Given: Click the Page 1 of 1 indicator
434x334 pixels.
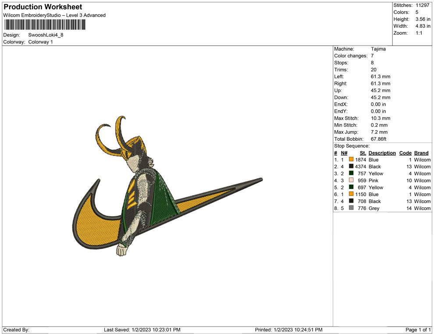Looking at the screenshot, I should [x=418, y=330].
